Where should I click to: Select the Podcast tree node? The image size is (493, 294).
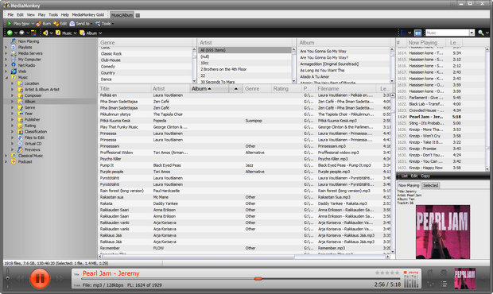click(25, 162)
